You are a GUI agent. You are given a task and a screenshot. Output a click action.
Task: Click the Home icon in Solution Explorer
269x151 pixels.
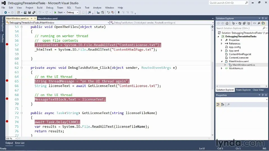pyautogui.click(x=227, y=23)
